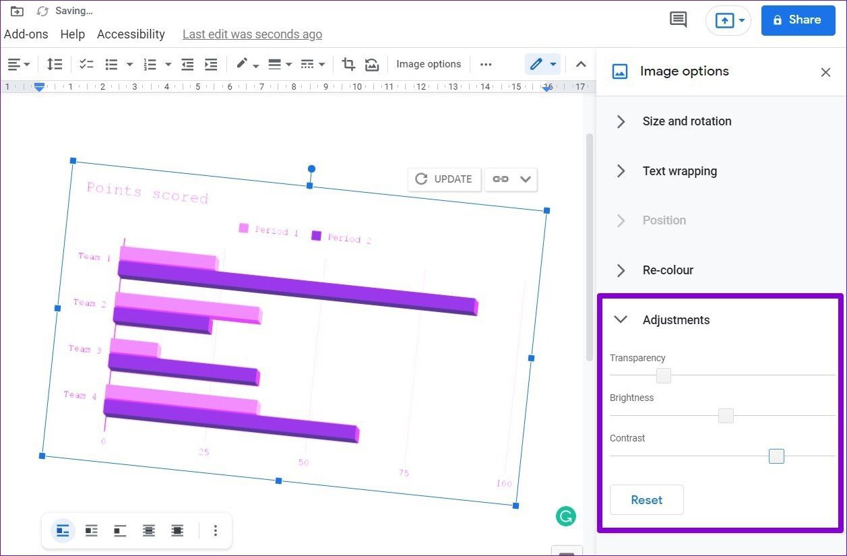Click the Reset adjustments button

[x=647, y=500]
